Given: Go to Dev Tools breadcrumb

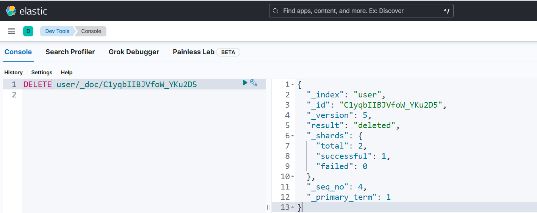Looking at the screenshot, I should click(57, 31).
